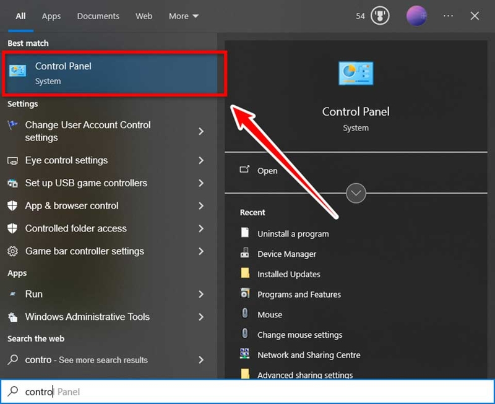This screenshot has height=404, width=495.
Task: Open the three-dot options menu
Action: (448, 16)
